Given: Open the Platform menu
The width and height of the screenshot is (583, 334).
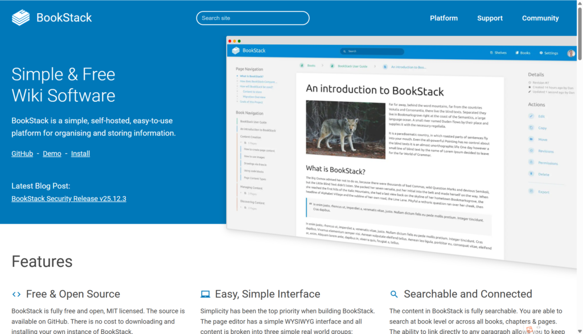Looking at the screenshot, I should coord(444,18).
